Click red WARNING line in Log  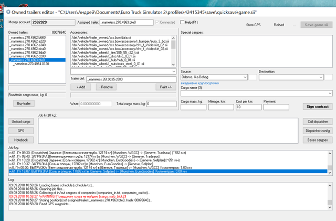68,196
